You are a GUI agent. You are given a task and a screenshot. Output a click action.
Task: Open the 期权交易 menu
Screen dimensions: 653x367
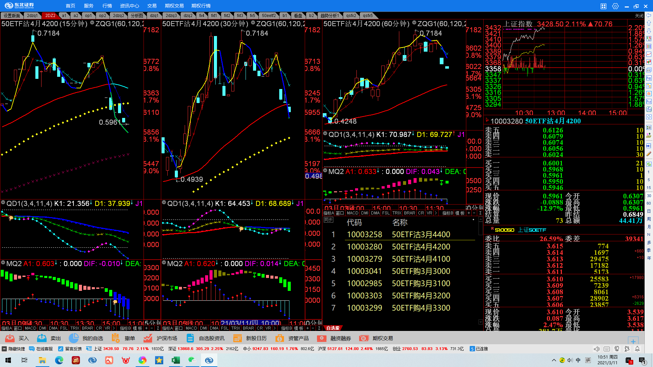[174, 6]
